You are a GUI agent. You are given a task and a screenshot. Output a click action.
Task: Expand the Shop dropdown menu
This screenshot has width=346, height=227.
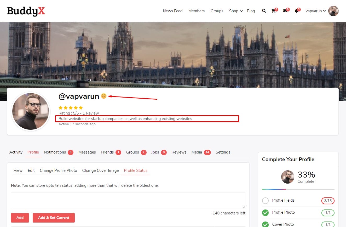(x=236, y=11)
